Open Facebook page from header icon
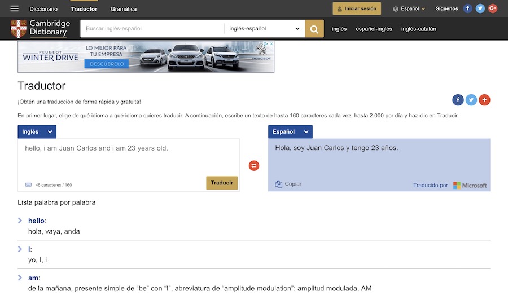The height and width of the screenshot is (295, 508). click(x=467, y=8)
